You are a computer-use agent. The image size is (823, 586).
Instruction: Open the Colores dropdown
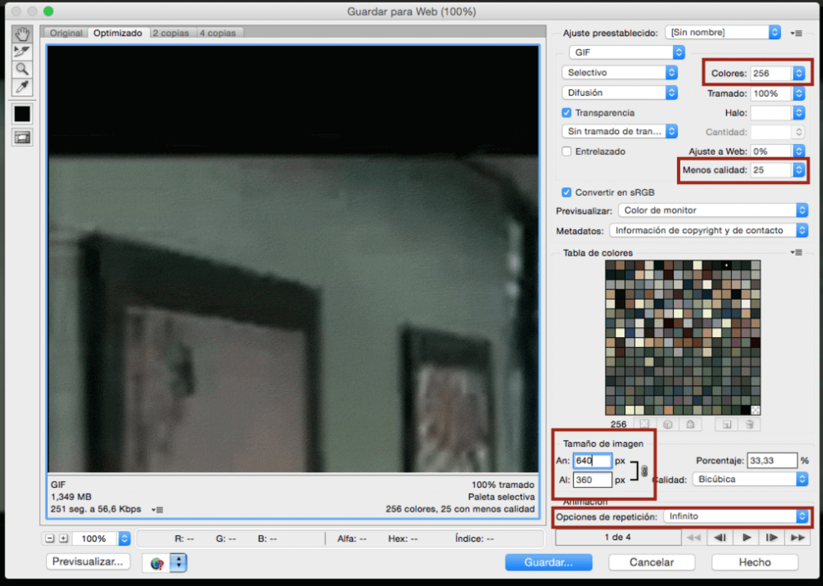(799, 73)
